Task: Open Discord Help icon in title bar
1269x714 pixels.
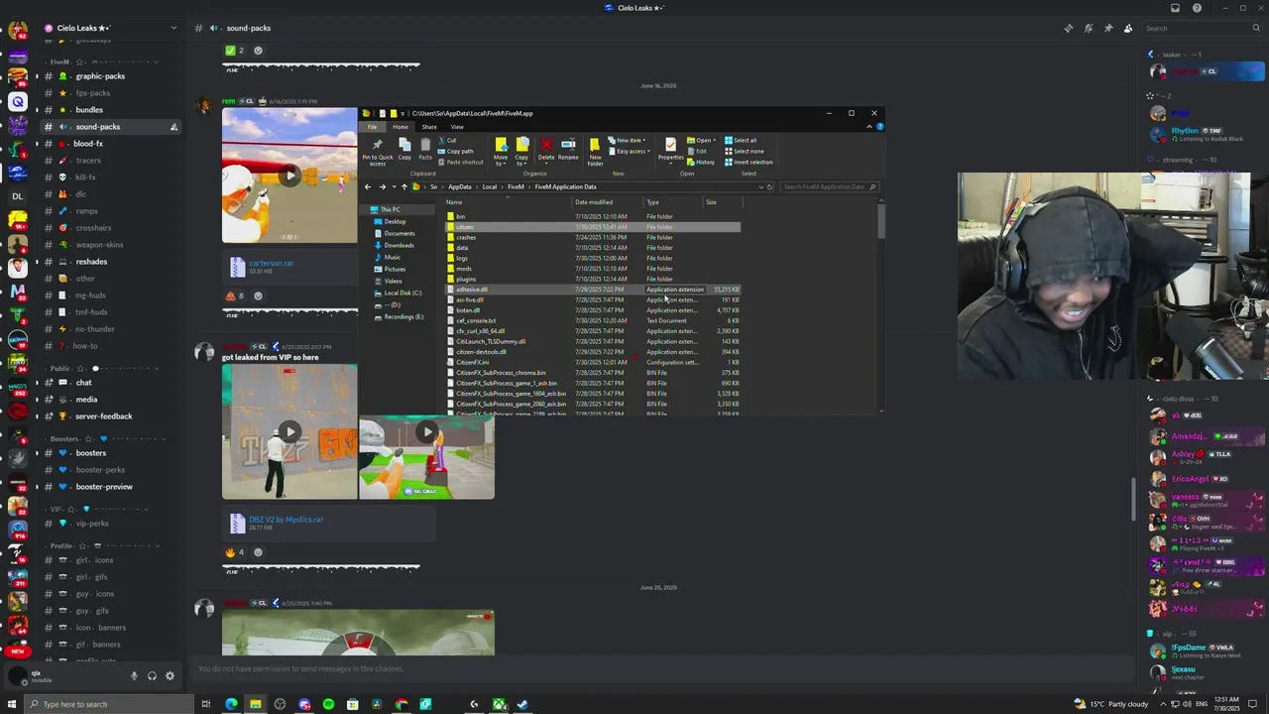Action: pyautogui.click(x=1197, y=8)
